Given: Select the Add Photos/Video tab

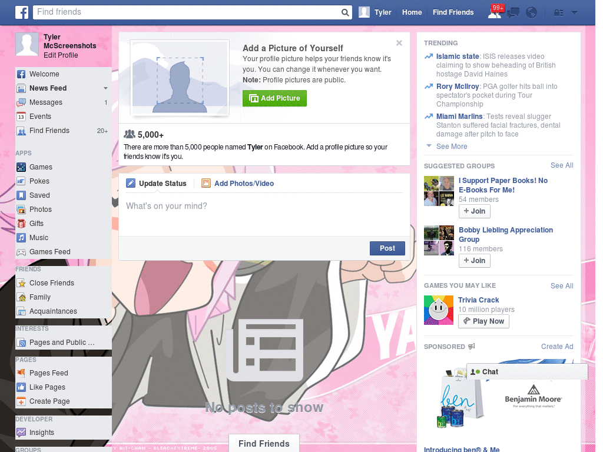Looking at the screenshot, I should 238,184.
